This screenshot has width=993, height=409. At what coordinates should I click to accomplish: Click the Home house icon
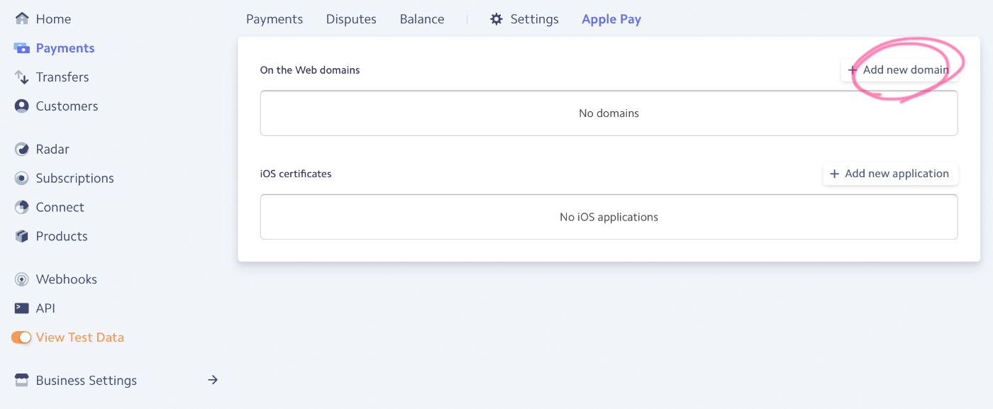pyautogui.click(x=22, y=18)
